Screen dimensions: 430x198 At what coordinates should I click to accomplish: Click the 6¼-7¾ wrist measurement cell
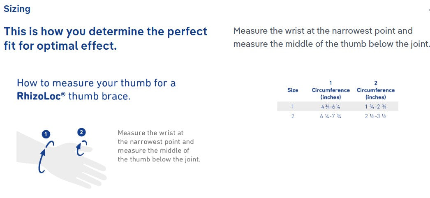coord(331,116)
